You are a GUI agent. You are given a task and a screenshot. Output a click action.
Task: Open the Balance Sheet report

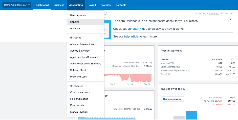[85, 70]
